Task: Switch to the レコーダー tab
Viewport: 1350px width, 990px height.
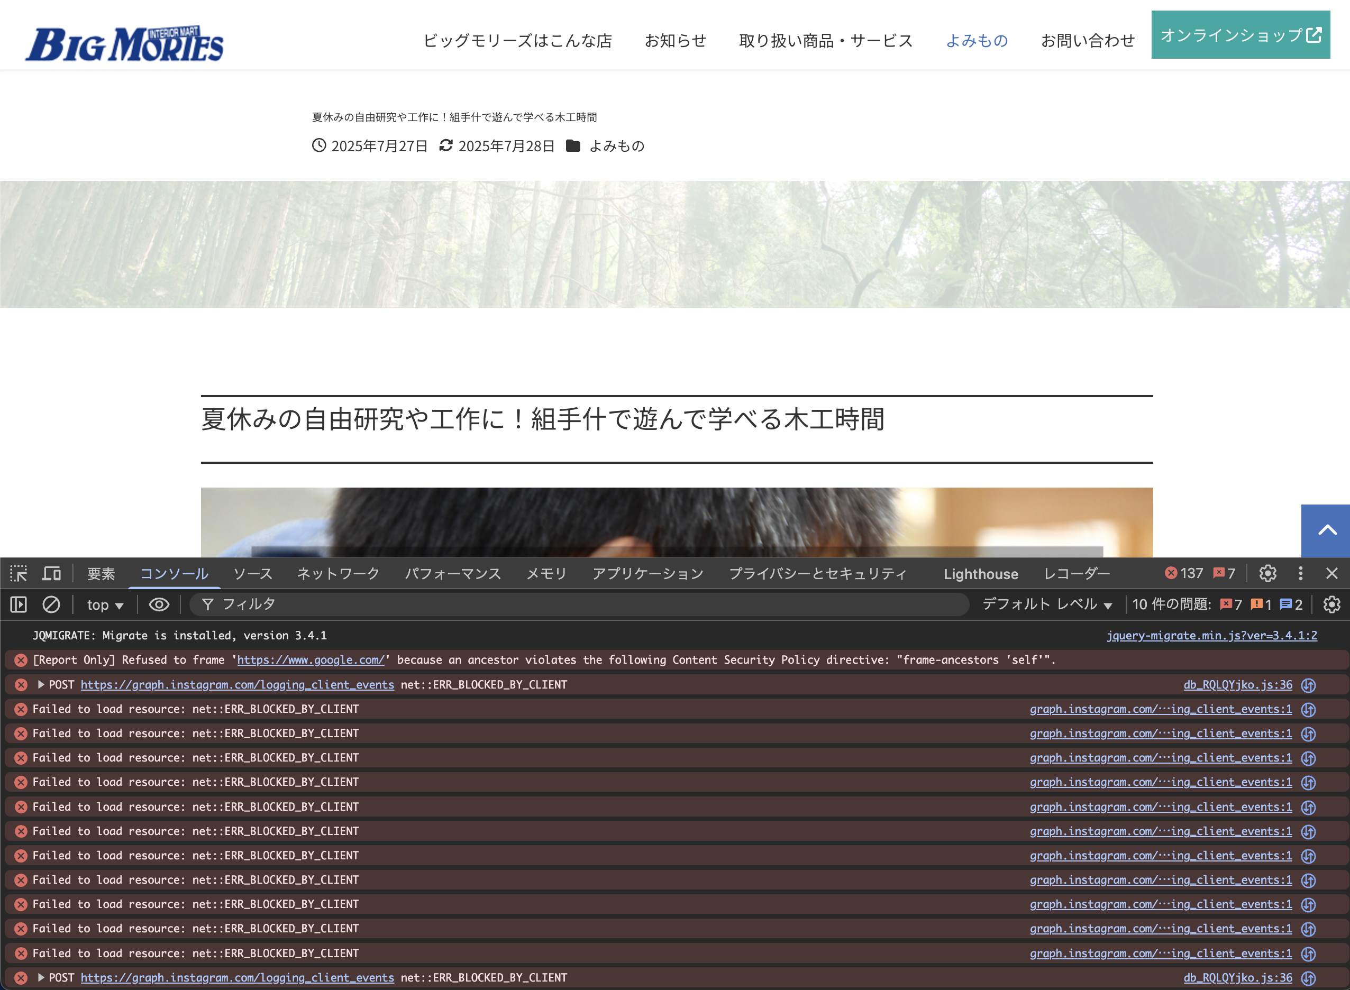Action: [1077, 573]
